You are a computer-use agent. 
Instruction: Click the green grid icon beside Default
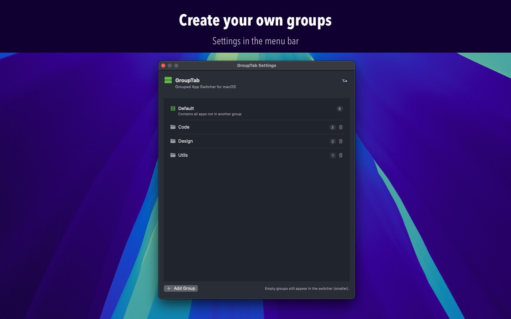click(173, 108)
